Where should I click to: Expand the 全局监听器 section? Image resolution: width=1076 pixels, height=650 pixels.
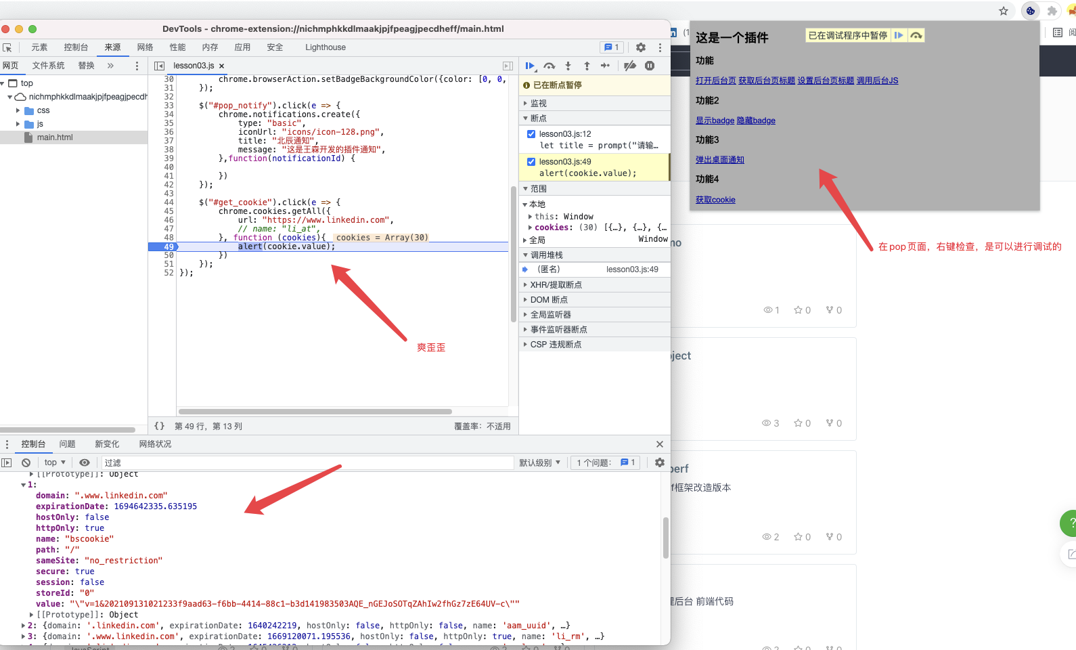click(x=595, y=315)
